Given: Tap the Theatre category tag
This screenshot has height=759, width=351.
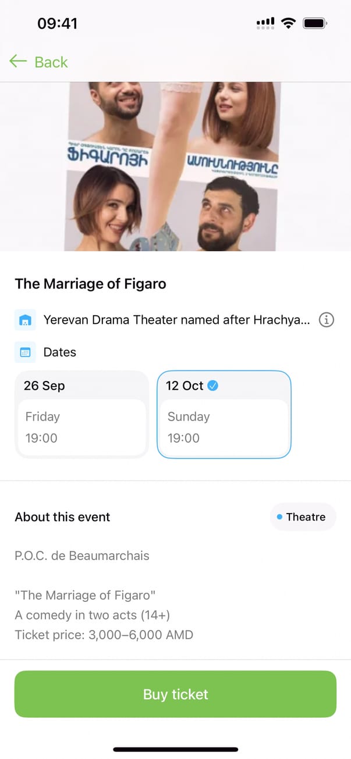Looking at the screenshot, I should pyautogui.click(x=303, y=517).
